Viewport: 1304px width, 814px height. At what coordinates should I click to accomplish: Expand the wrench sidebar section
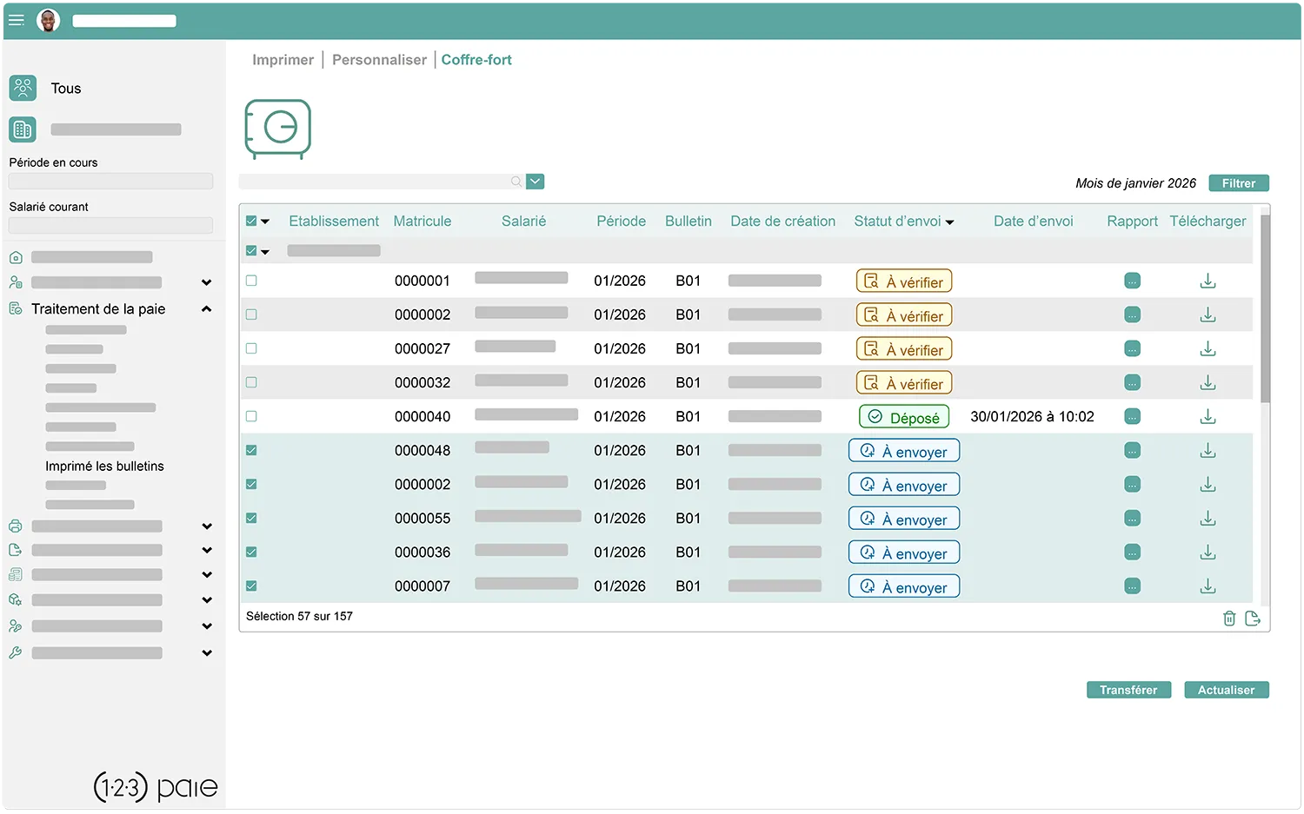click(x=206, y=653)
